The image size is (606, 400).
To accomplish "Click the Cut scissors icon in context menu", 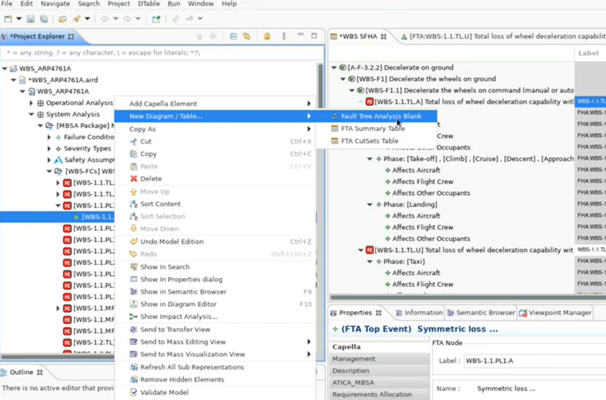I will (134, 142).
